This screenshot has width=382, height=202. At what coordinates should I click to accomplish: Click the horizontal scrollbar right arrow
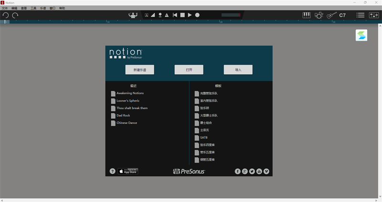[x=376, y=200]
